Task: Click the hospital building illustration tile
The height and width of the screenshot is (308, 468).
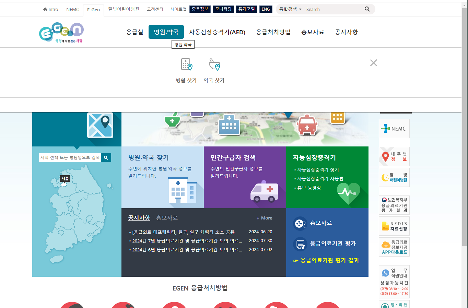Action: tap(183, 190)
